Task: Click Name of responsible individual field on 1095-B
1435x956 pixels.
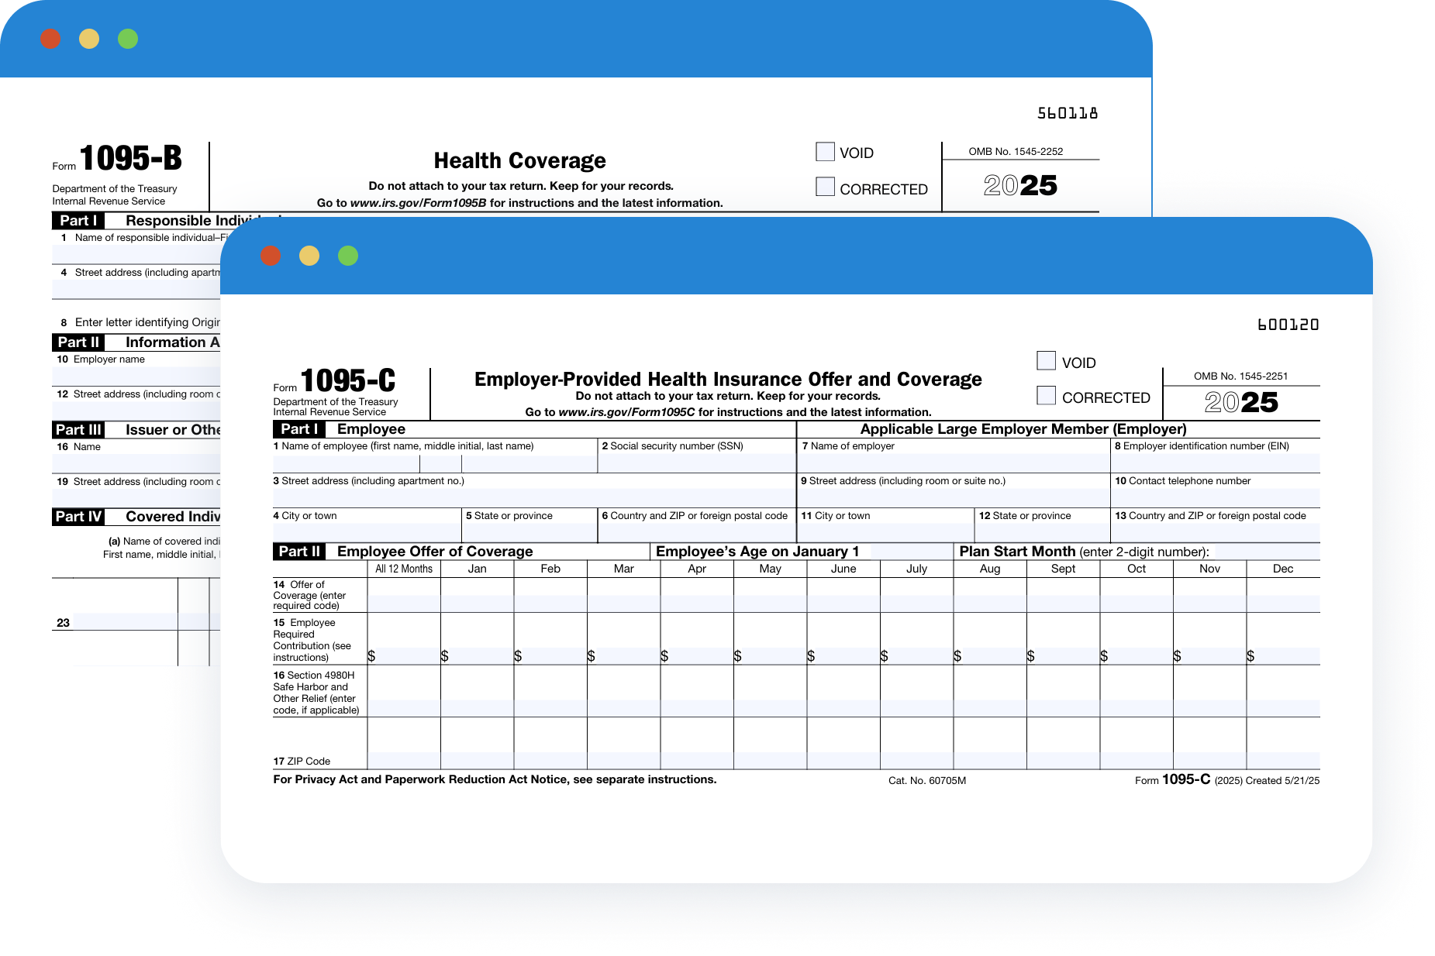Action: tap(136, 253)
